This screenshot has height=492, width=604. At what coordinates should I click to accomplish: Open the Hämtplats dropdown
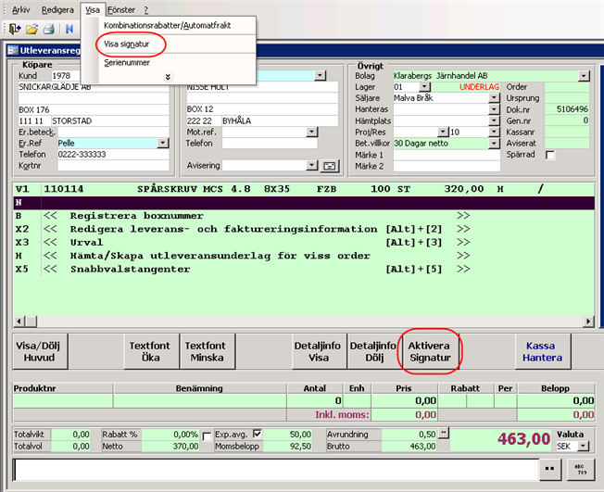point(494,120)
